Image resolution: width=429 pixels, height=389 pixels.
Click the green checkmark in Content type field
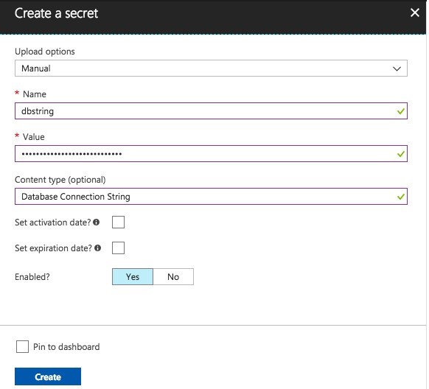[401, 197]
